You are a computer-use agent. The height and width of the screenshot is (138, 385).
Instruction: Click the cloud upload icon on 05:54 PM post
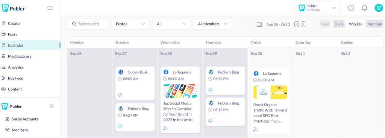tap(211, 90)
